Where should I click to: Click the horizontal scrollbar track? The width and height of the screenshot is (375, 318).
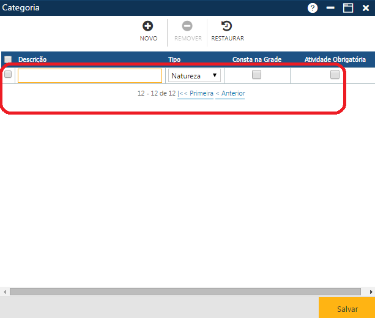(184, 292)
